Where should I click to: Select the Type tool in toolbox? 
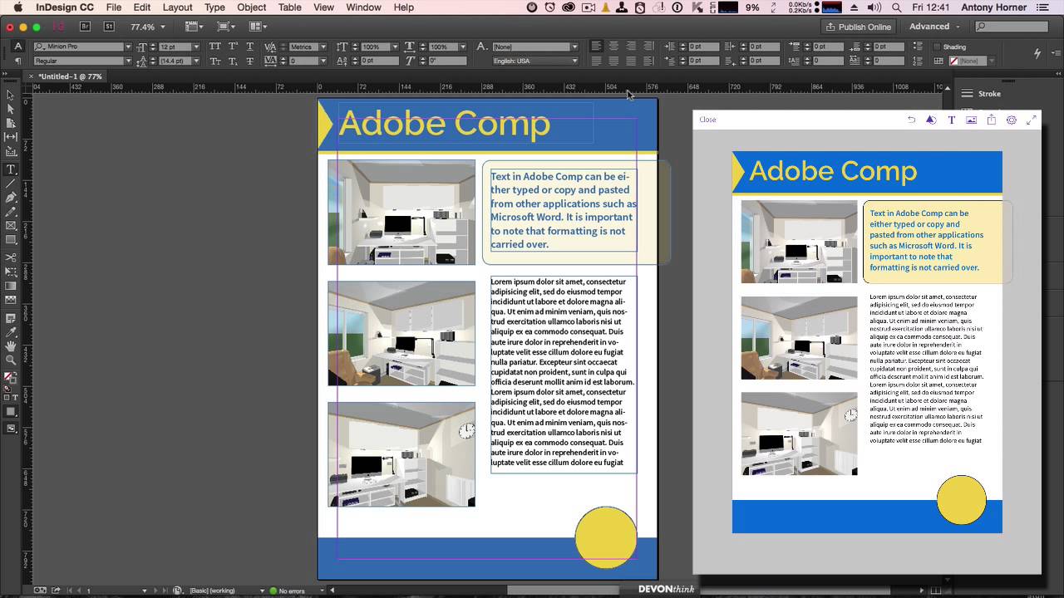11,169
